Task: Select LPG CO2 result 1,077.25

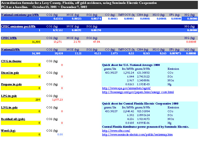Action: 58,100
